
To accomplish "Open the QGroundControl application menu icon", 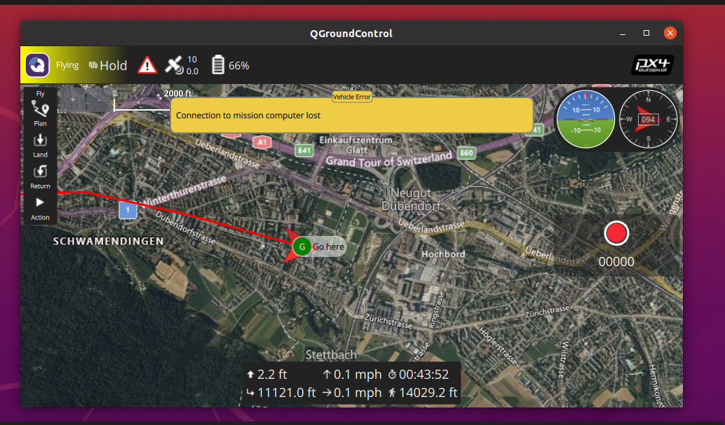I will click(37, 65).
